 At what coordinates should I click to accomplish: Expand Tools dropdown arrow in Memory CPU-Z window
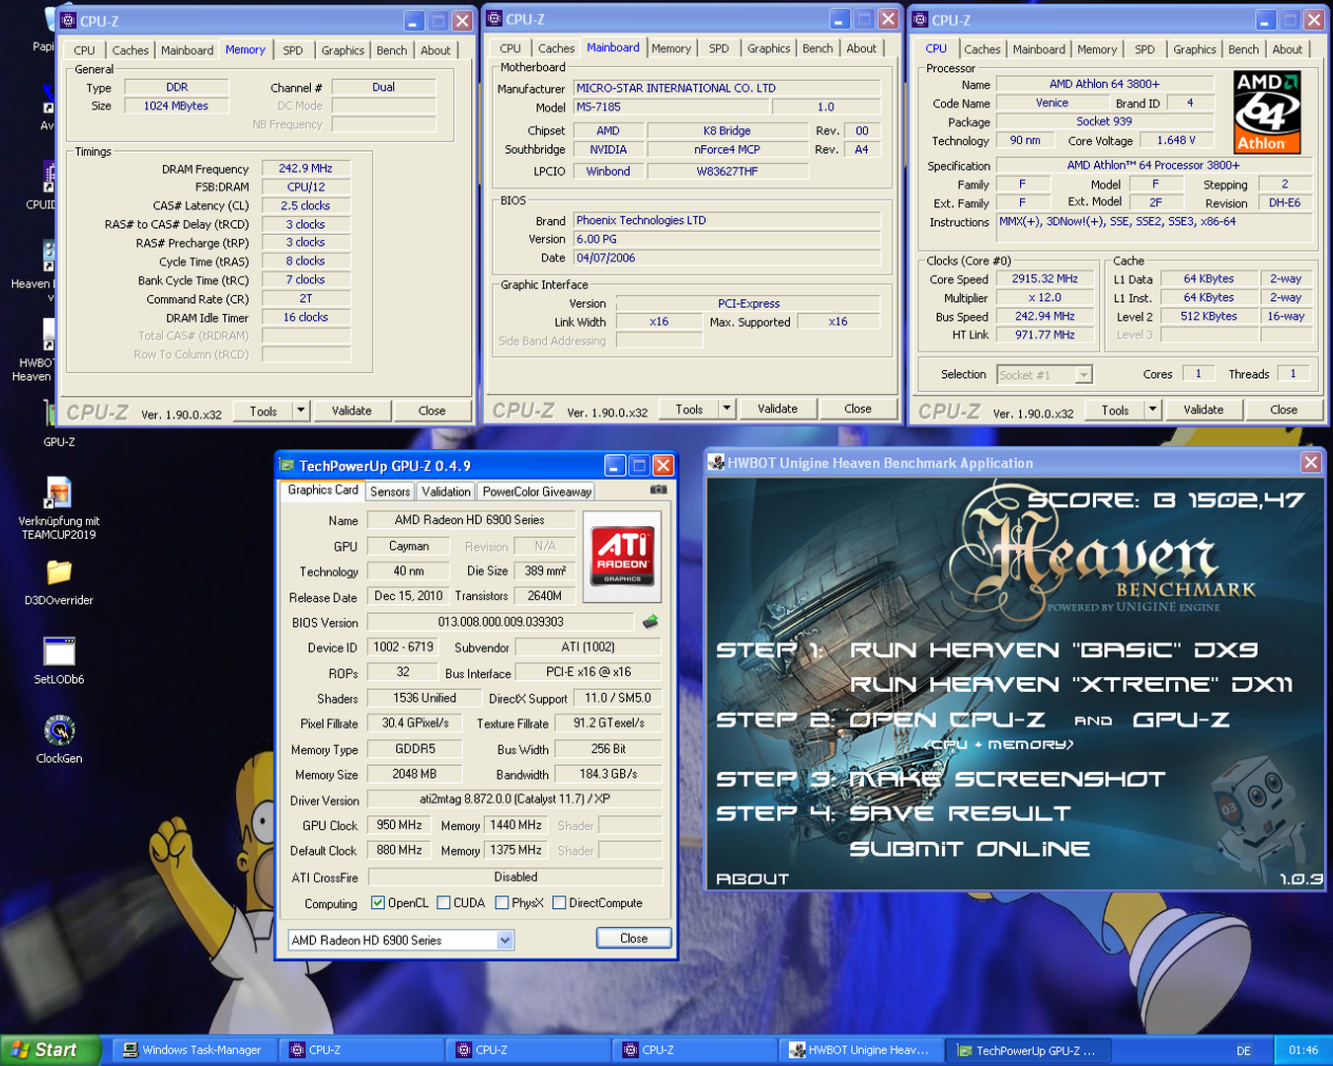pos(301,411)
